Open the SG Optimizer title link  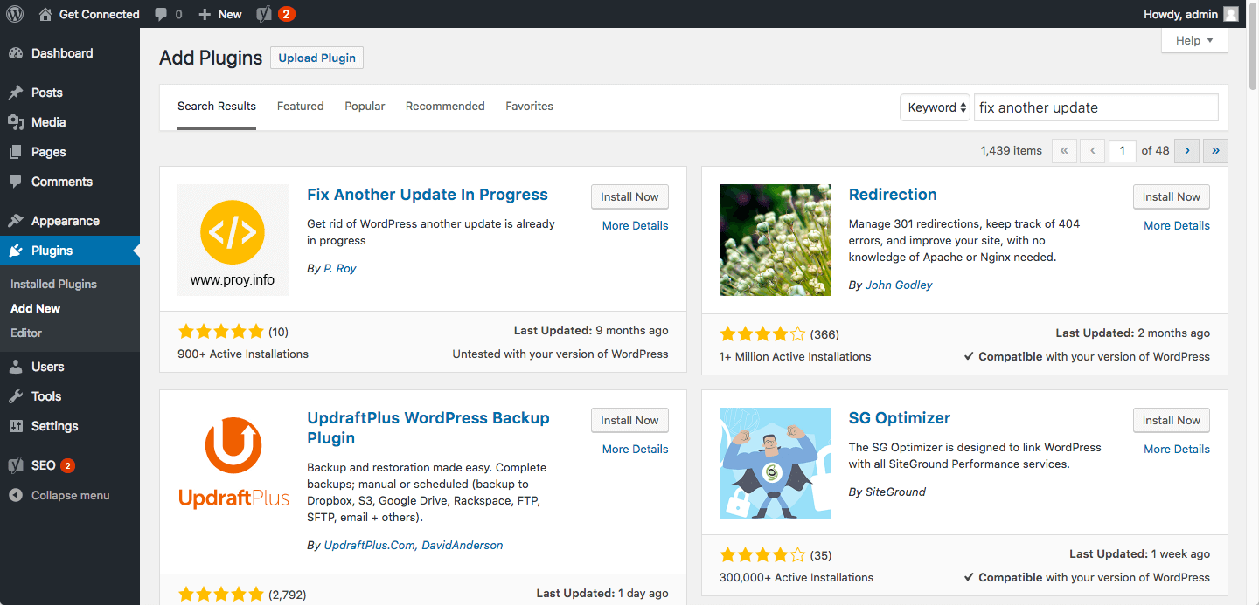[x=900, y=418]
